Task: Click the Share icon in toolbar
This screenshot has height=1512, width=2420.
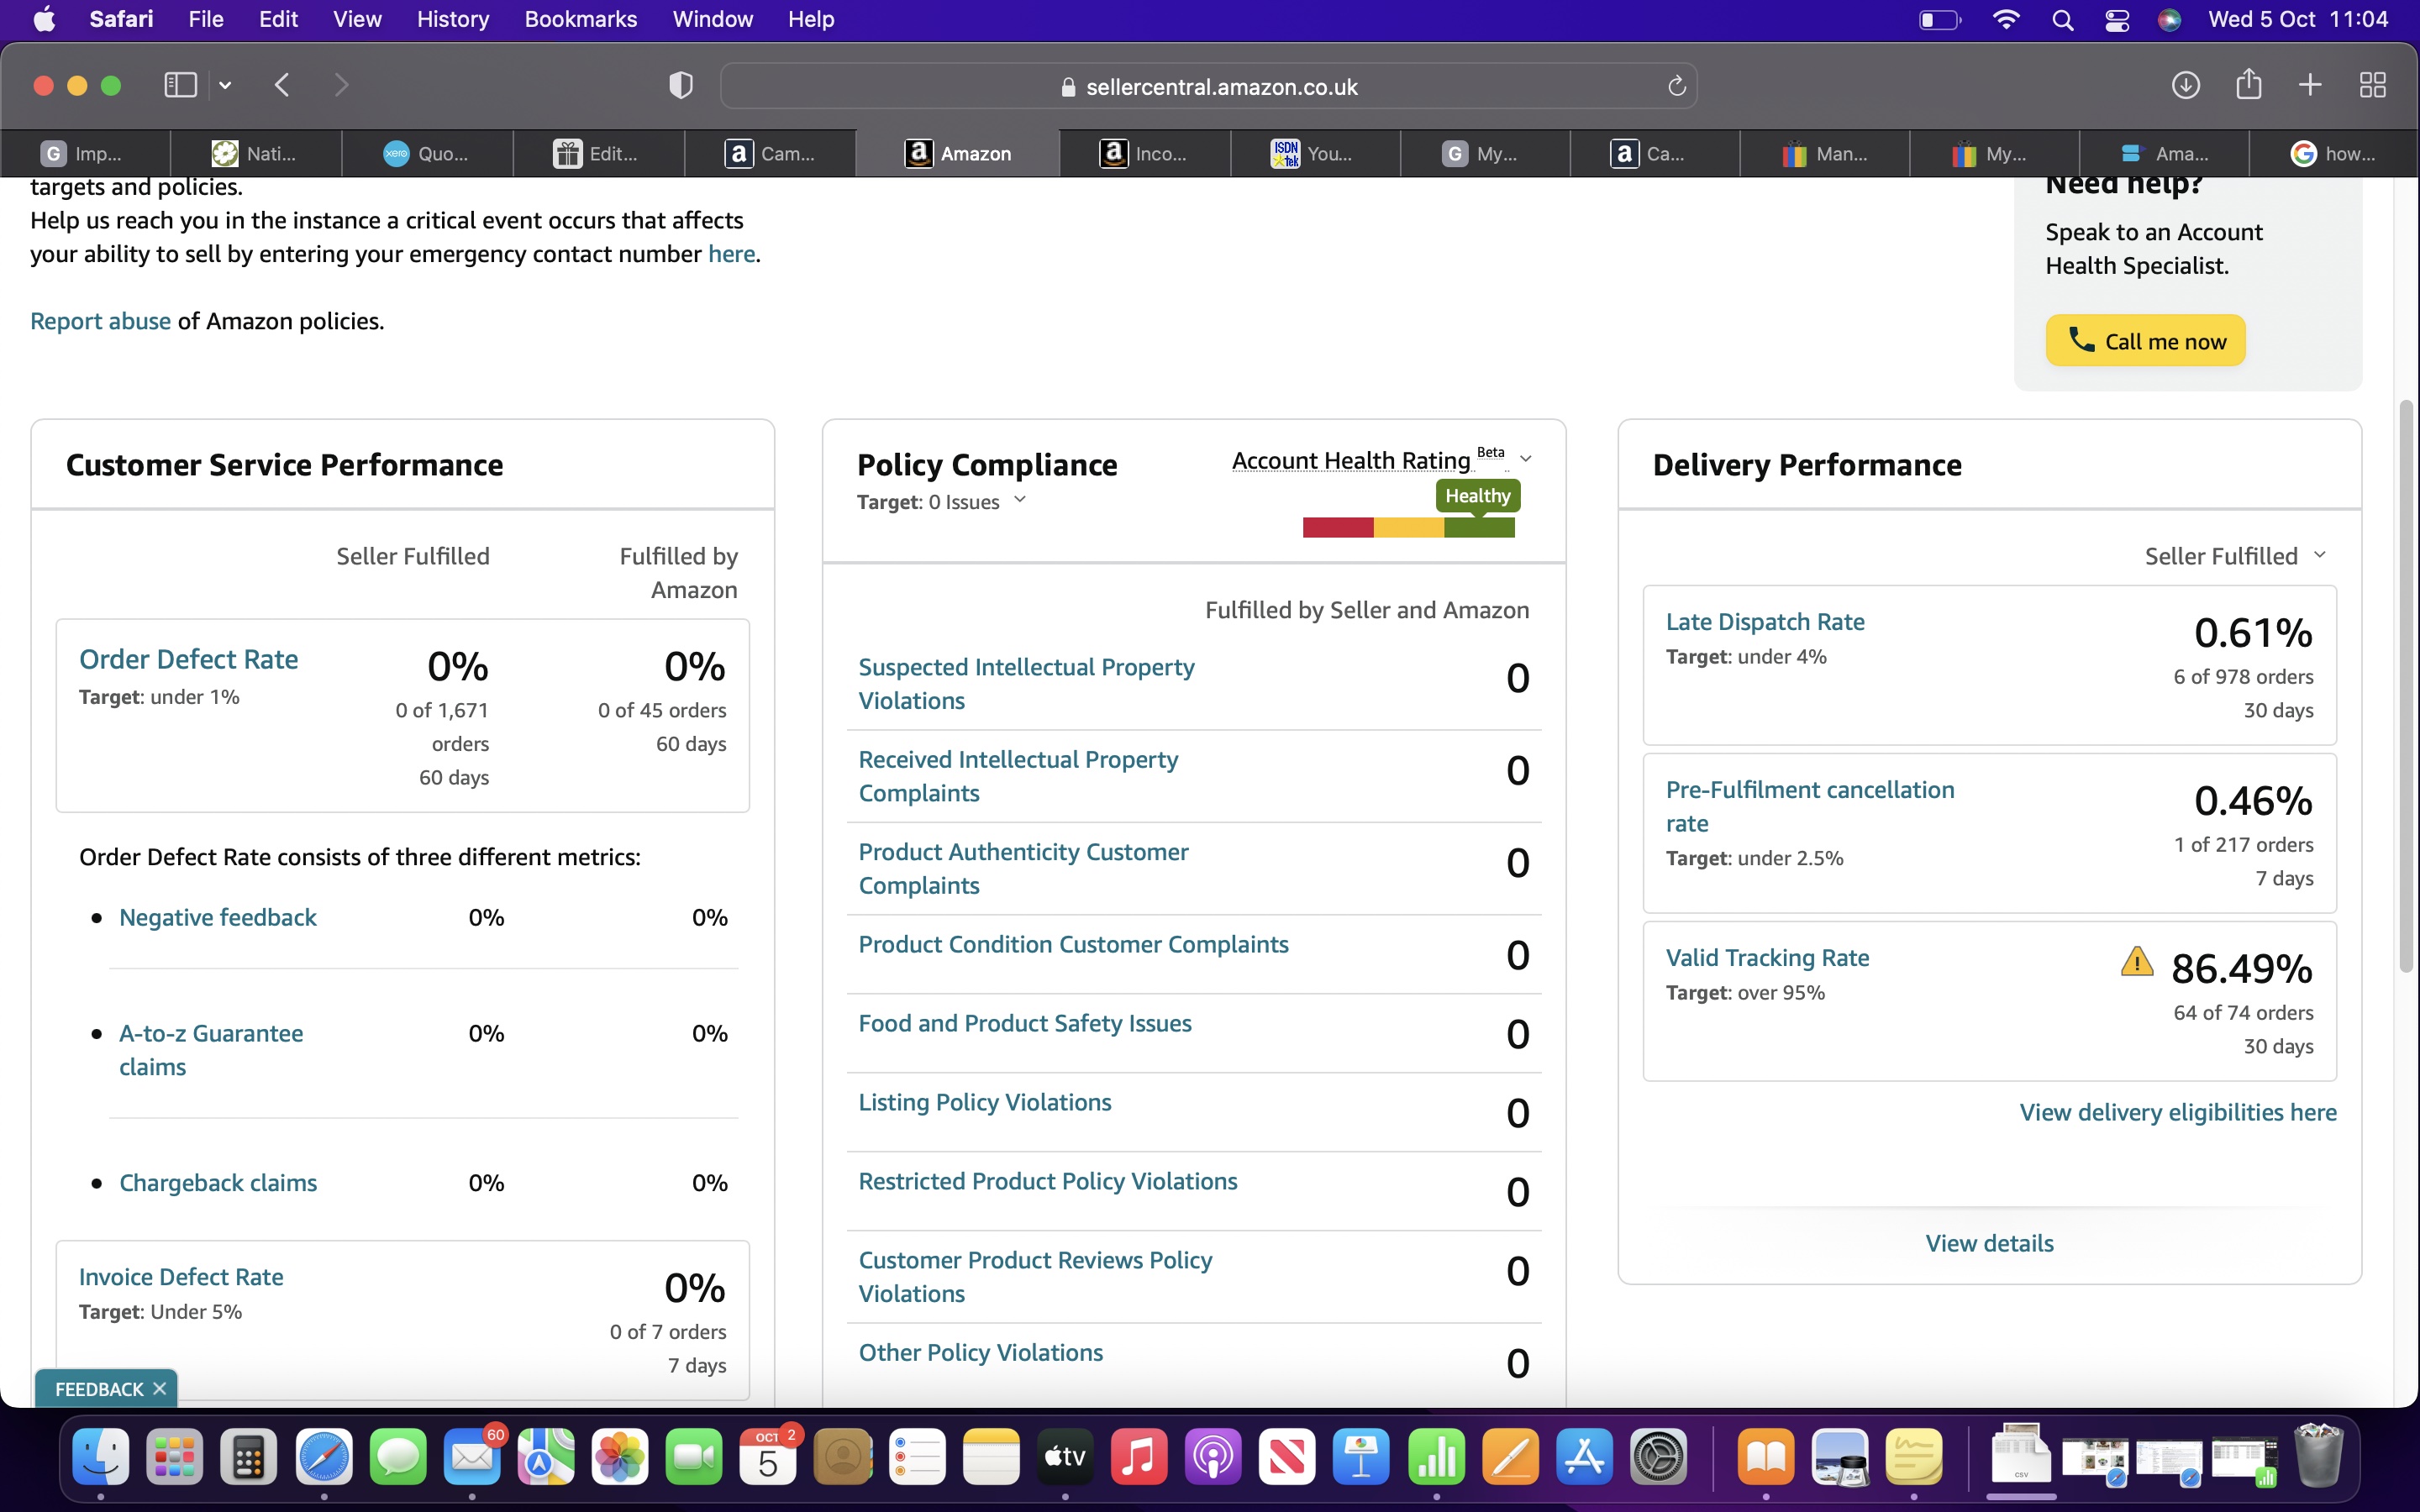Action: [x=2248, y=84]
